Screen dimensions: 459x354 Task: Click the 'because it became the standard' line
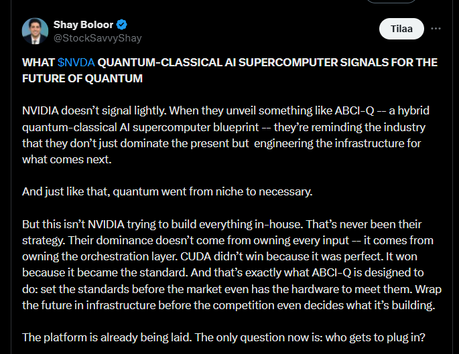105,273
